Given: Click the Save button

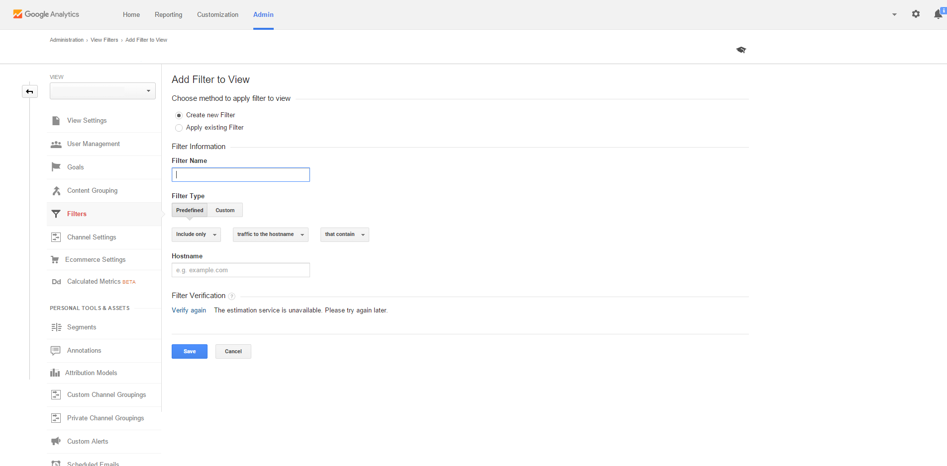Looking at the screenshot, I should coord(190,351).
